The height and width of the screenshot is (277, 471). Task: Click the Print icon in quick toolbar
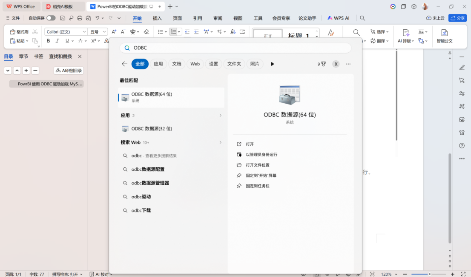tap(80, 18)
